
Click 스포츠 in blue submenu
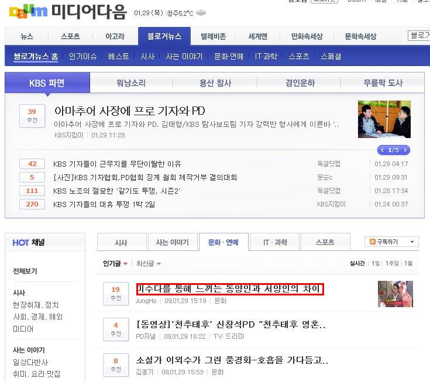[x=299, y=57]
